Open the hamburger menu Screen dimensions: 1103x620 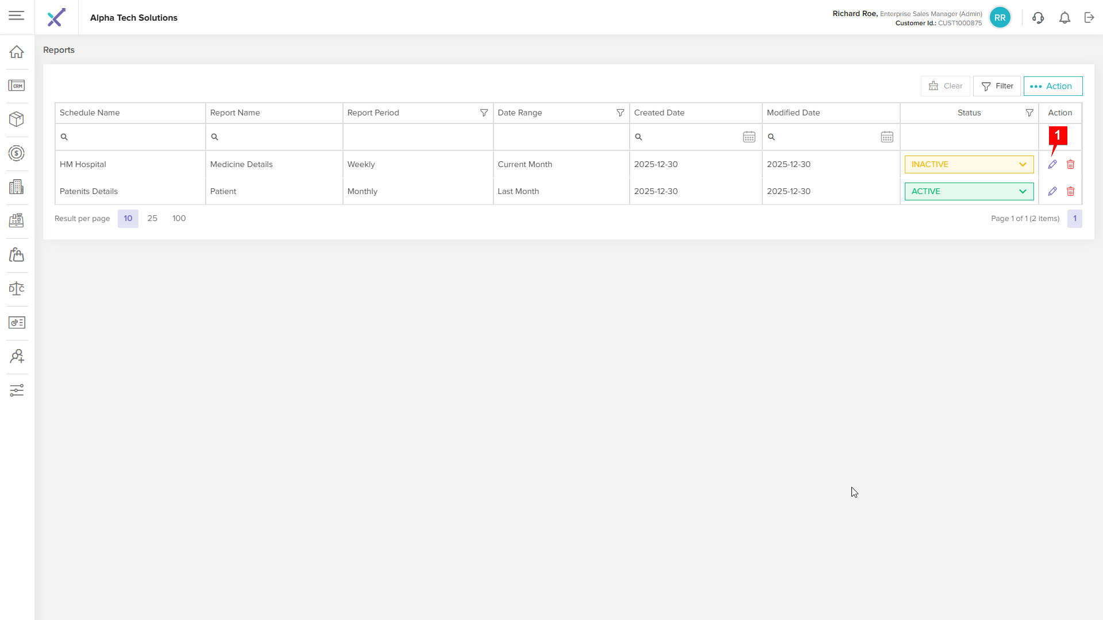click(x=17, y=15)
